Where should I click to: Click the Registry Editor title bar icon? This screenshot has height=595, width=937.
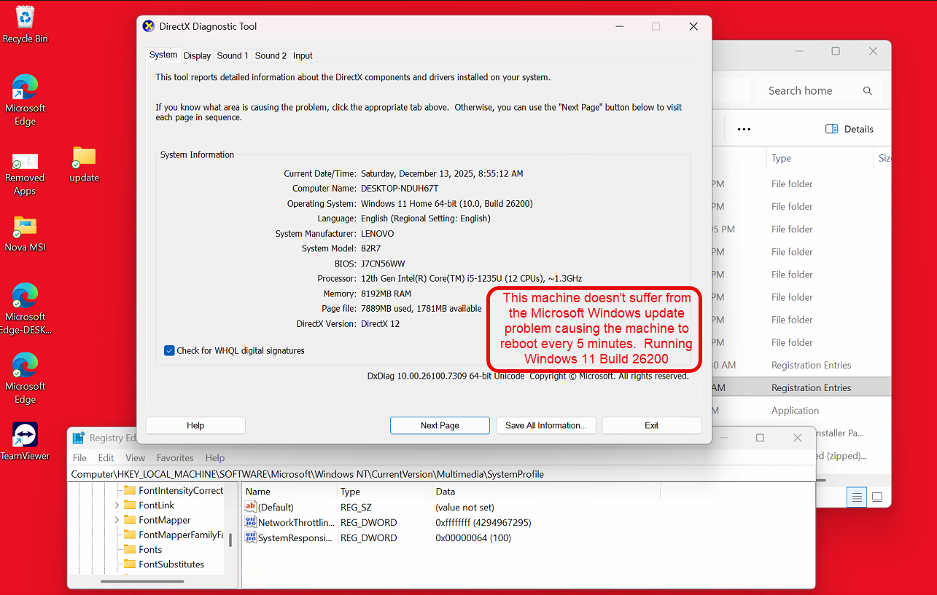(79, 438)
